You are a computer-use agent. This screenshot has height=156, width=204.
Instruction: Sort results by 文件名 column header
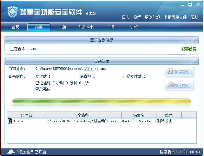(x=26, y=115)
